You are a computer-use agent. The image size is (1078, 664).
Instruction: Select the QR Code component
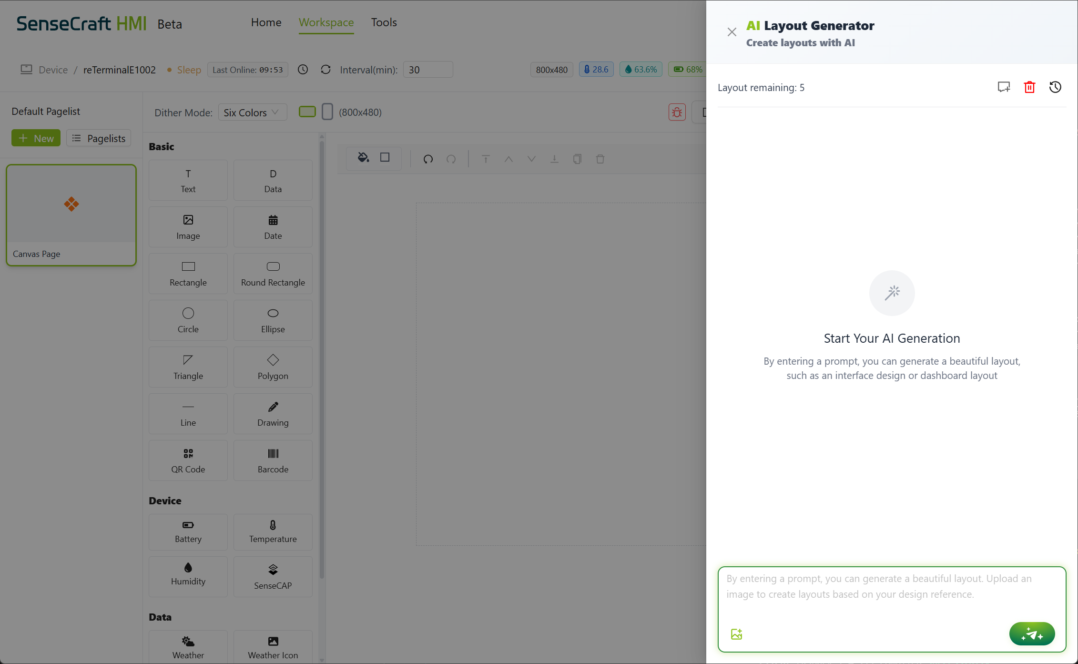188,460
